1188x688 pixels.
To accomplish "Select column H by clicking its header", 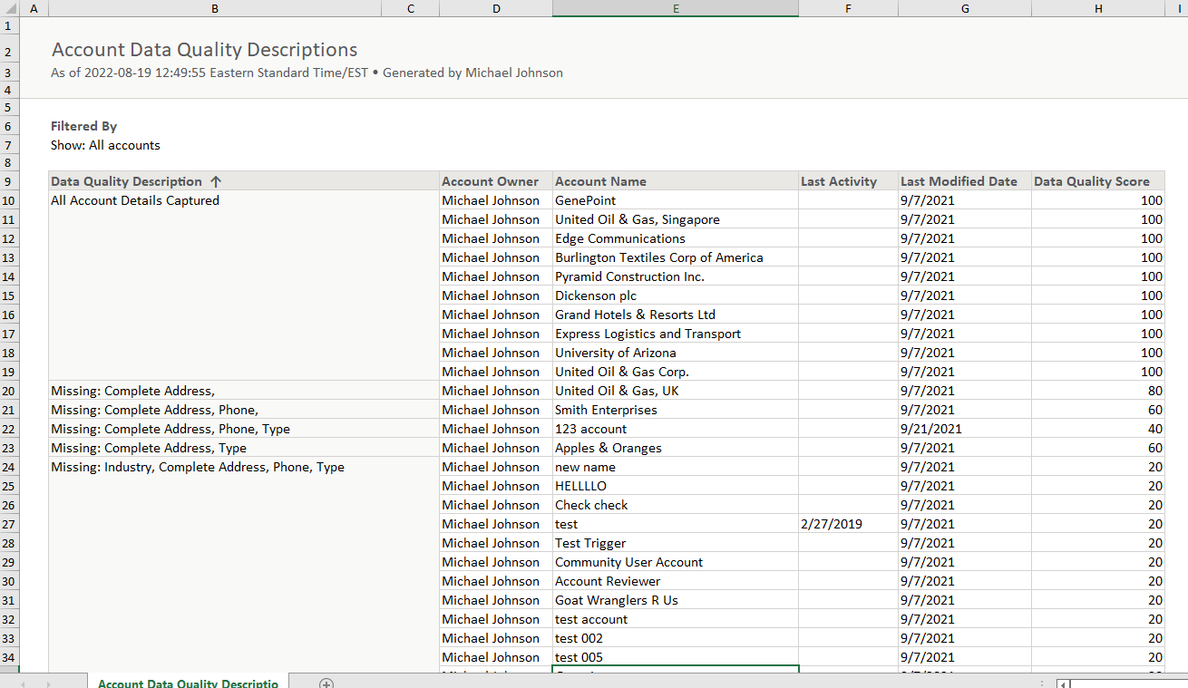I will [1097, 8].
